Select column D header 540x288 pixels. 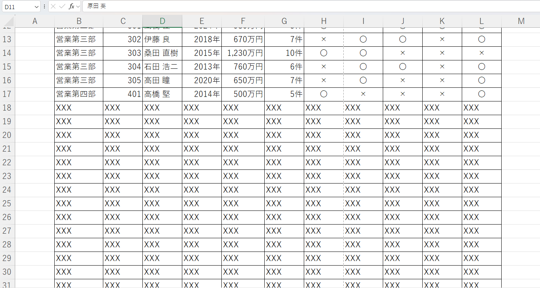tap(162, 21)
